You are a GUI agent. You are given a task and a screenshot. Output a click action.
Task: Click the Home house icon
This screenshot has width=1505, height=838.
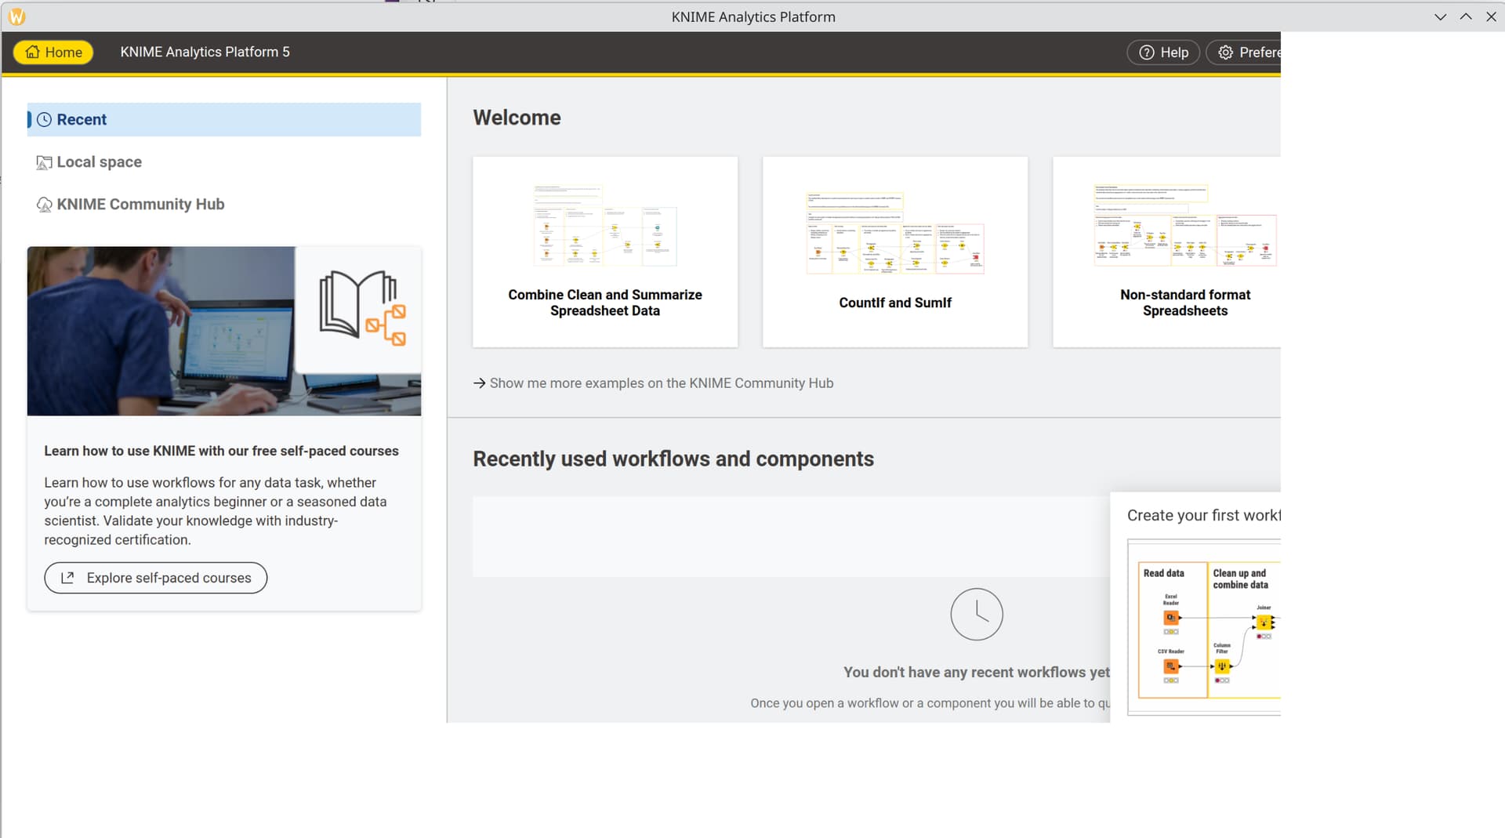pos(32,52)
